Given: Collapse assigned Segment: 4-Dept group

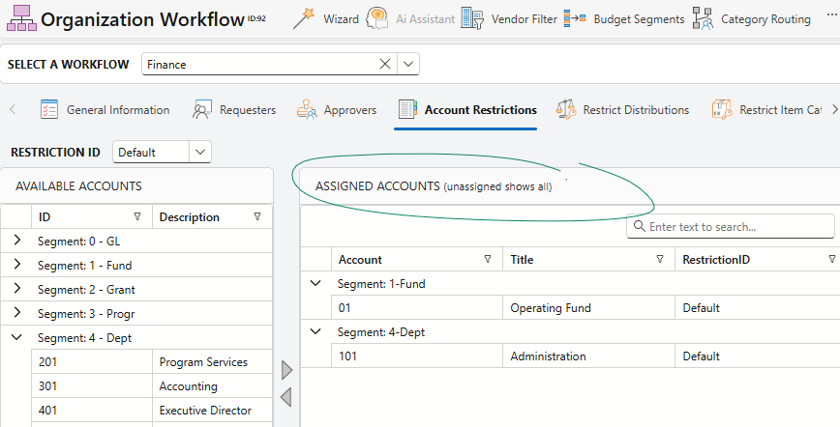Looking at the screenshot, I should click(316, 331).
